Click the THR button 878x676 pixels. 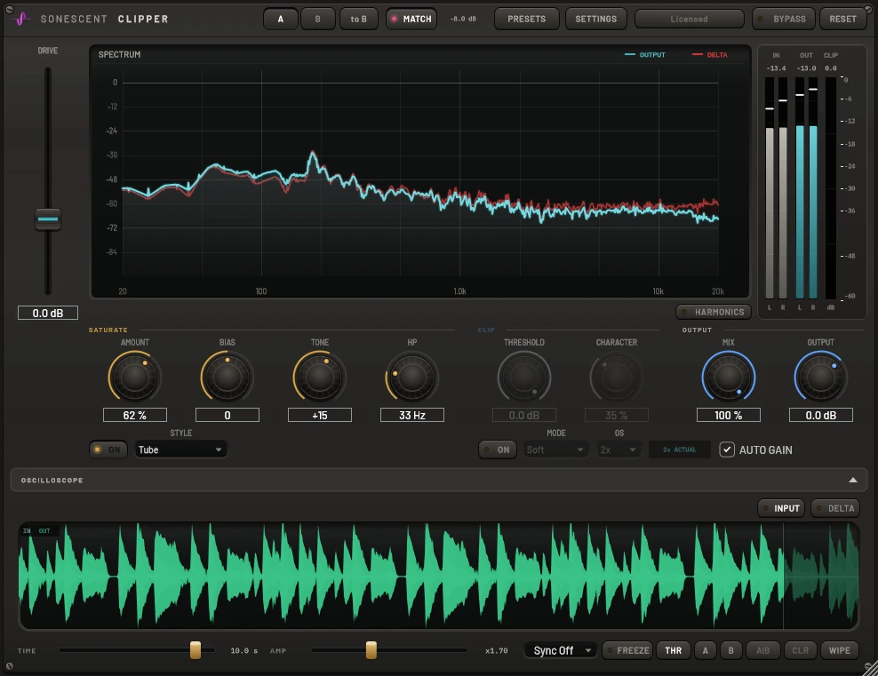[673, 650]
